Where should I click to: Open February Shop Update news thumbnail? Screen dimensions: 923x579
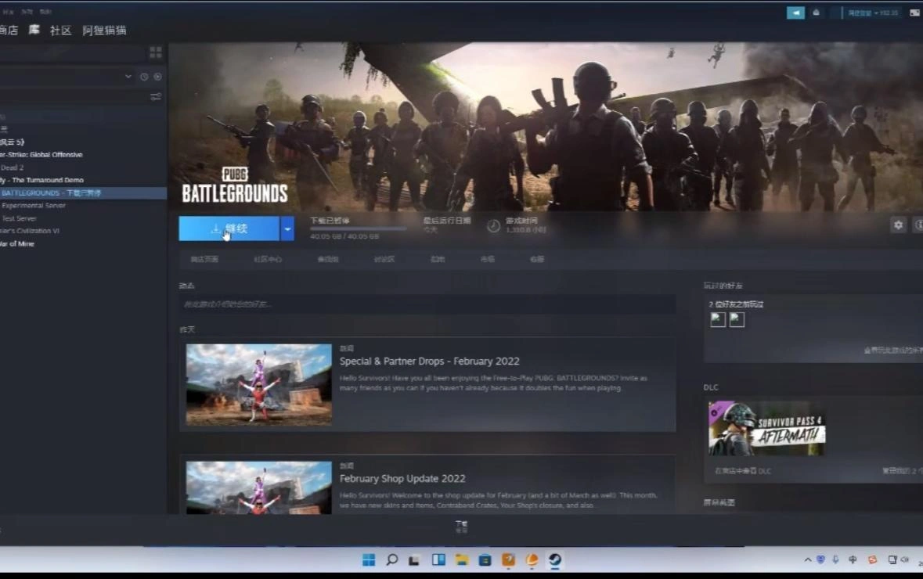(258, 487)
